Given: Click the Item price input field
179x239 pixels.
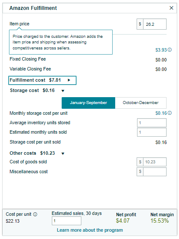Looking at the screenshot, I should (x=155, y=24).
